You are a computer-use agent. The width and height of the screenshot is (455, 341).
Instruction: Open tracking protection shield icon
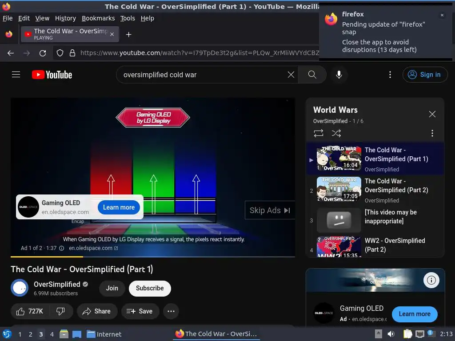[60, 53]
